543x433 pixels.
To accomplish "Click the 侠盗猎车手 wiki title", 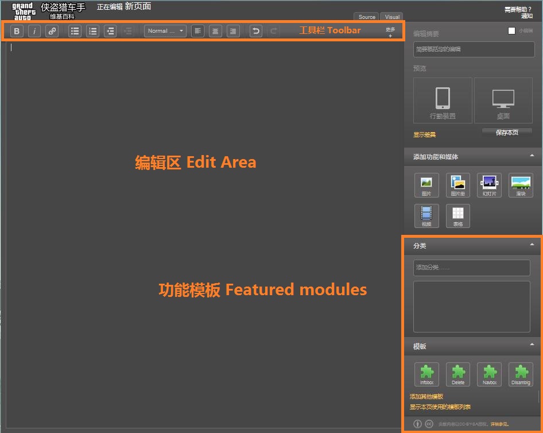I will click(63, 7).
